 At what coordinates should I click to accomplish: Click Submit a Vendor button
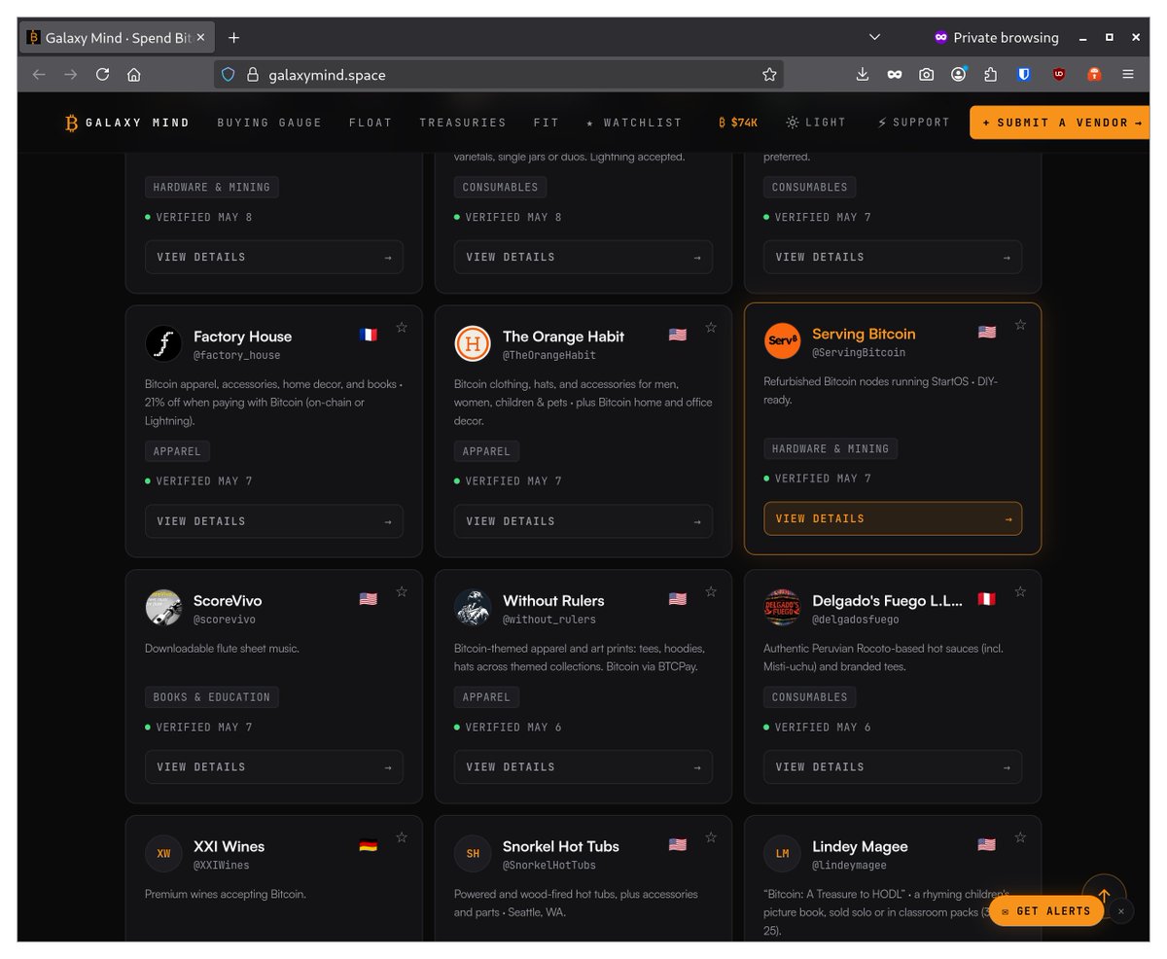pyautogui.click(x=1060, y=123)
